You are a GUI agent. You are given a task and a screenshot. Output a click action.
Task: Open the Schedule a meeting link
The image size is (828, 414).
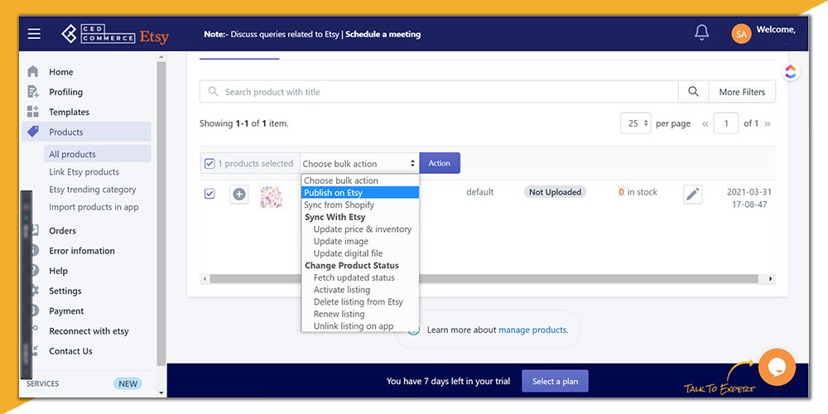pos(383,34)
